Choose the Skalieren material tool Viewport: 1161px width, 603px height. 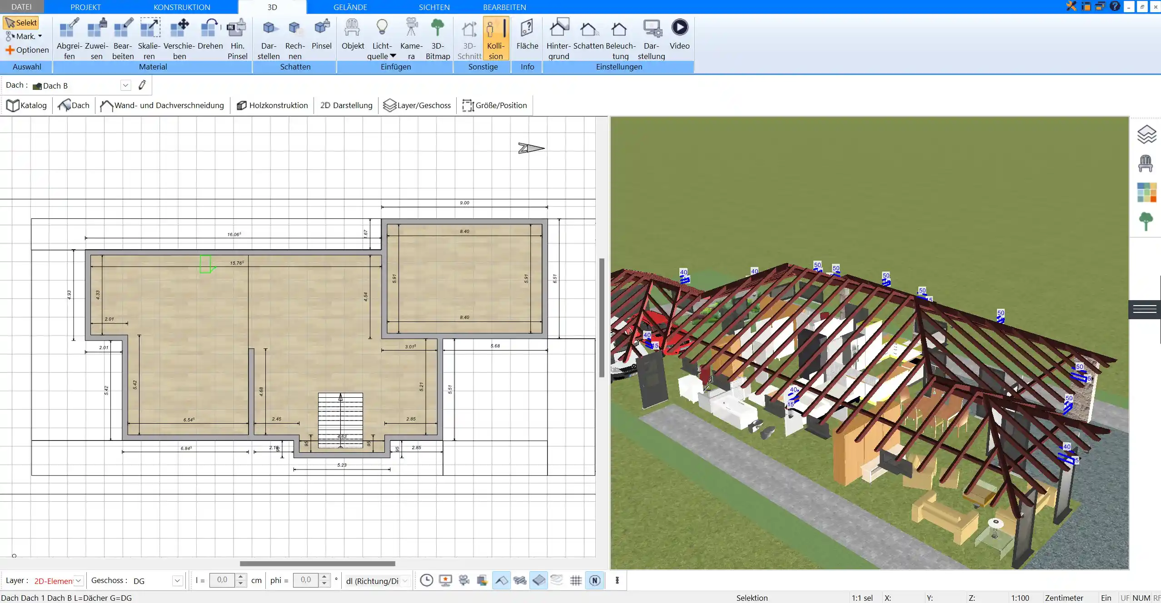point(149,39)
